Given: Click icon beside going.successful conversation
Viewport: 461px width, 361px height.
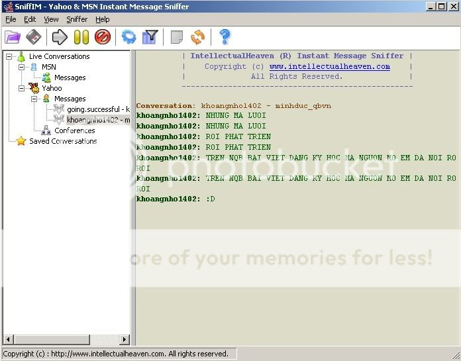Looking at the screenshot, I should (59, 109).
